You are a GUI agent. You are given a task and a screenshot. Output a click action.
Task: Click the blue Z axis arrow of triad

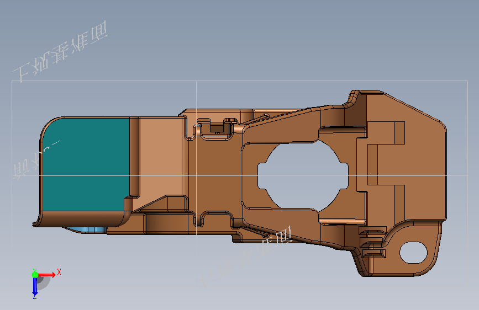point(35,286)
